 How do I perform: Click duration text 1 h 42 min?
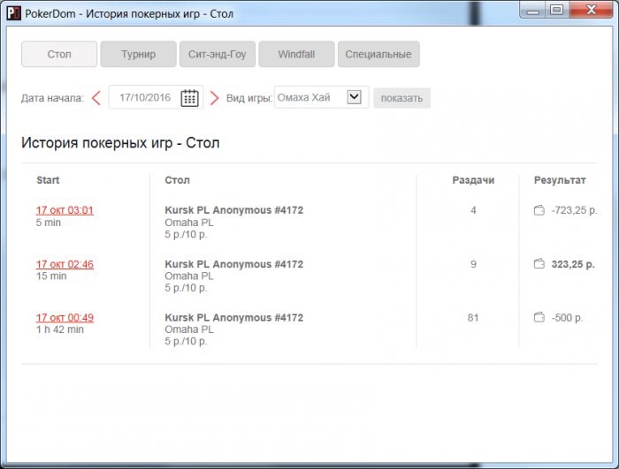pyautogui.click(x=60, y=329)
